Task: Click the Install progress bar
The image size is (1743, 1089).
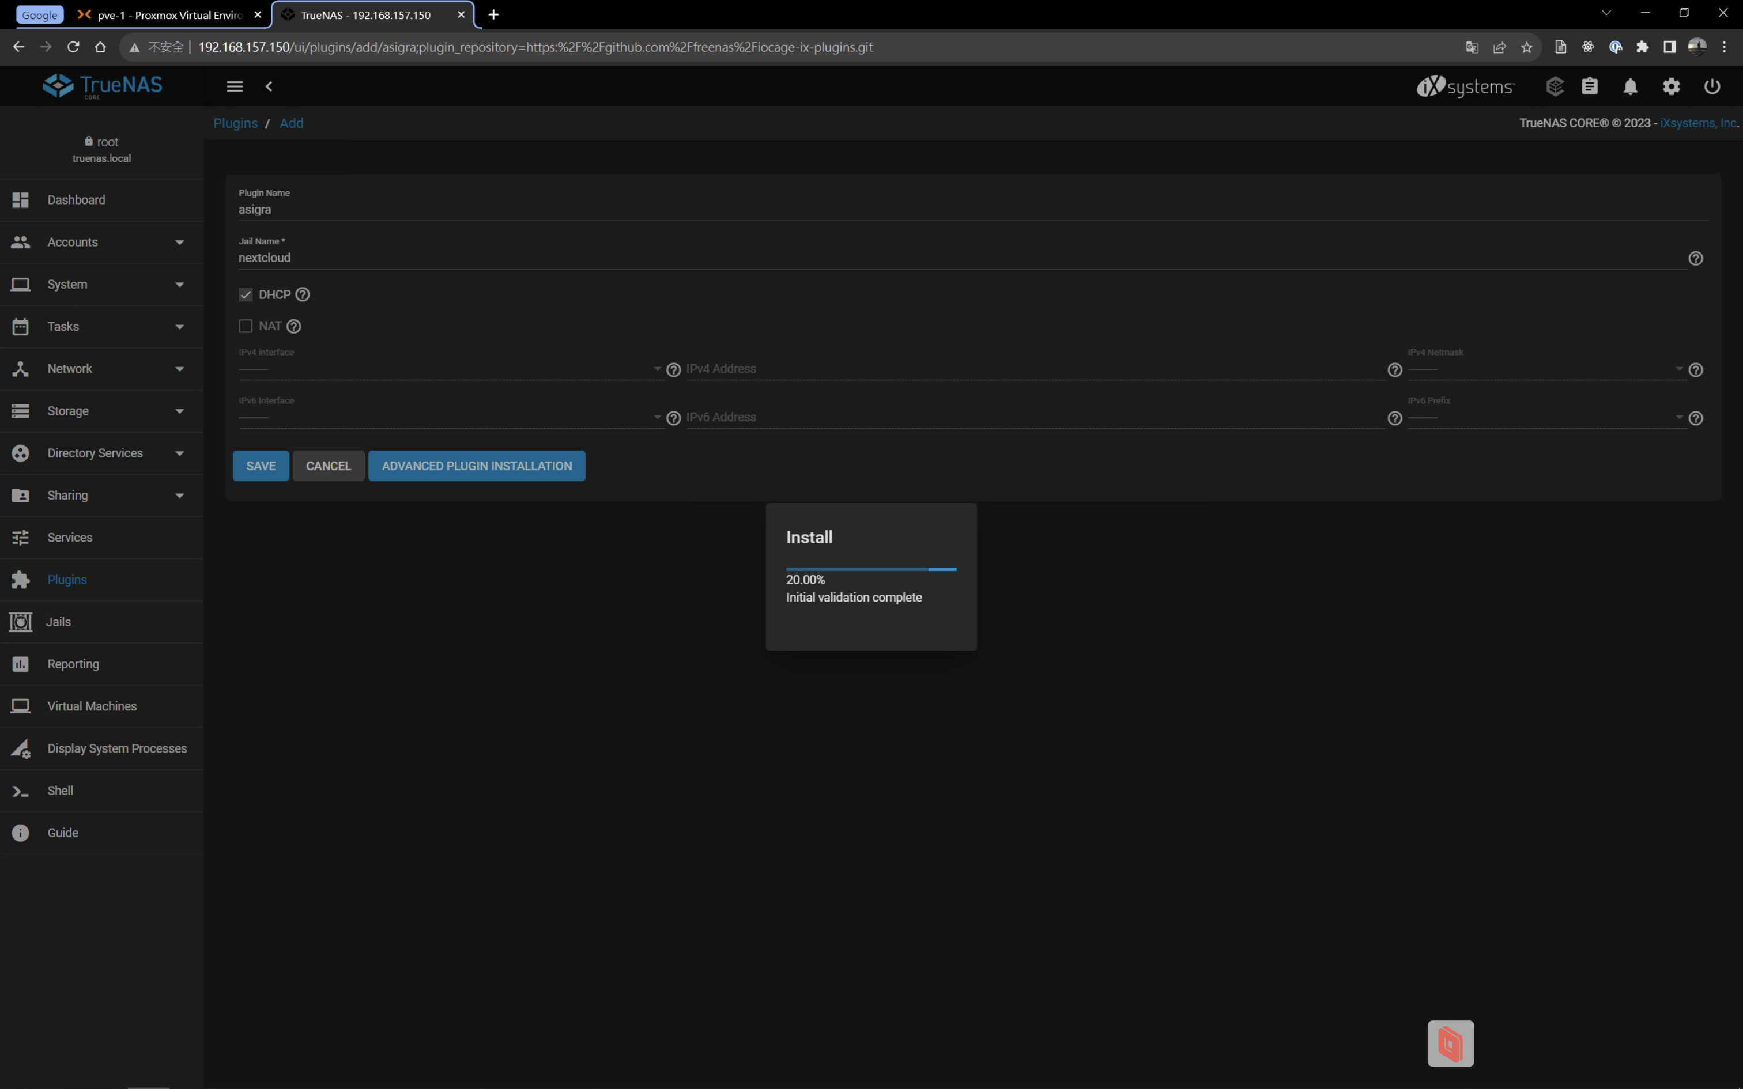Action: 871,569
